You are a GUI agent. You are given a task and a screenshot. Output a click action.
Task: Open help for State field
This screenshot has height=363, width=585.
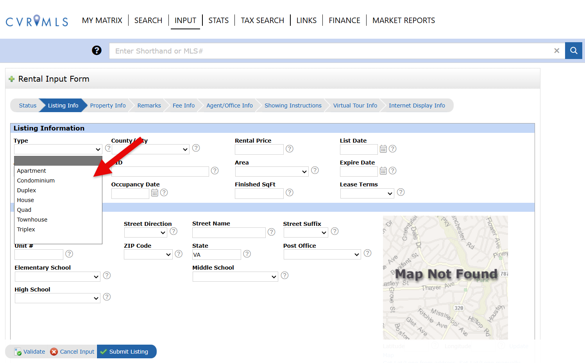click(x=247, y=254)
